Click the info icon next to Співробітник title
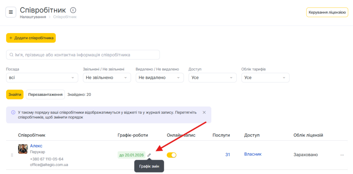The width and height of the screenshot is (353, 174). [73, 10]
